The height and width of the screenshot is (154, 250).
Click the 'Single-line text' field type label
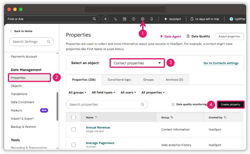pos(95,131)
